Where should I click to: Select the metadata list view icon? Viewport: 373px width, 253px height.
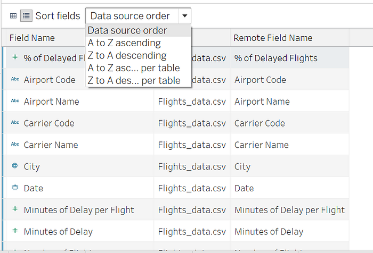(26, 16)
